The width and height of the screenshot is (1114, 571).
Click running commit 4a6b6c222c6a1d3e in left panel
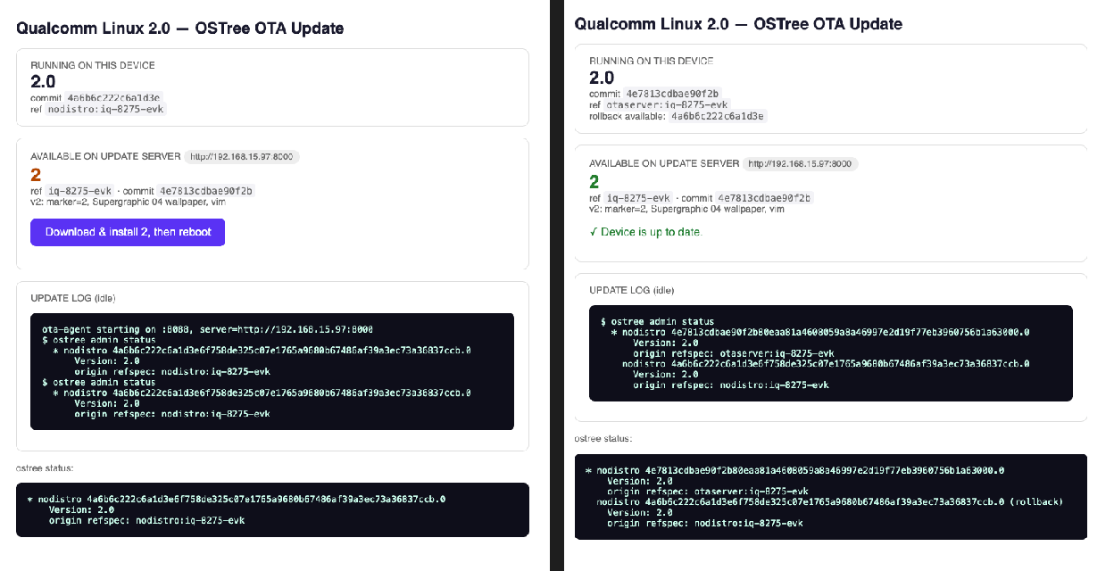pyautogui.click(x=113, y=98)
